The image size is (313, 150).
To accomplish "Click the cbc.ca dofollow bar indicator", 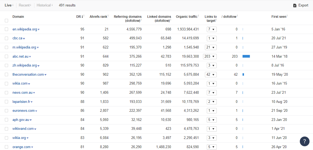I will [243, 38].
